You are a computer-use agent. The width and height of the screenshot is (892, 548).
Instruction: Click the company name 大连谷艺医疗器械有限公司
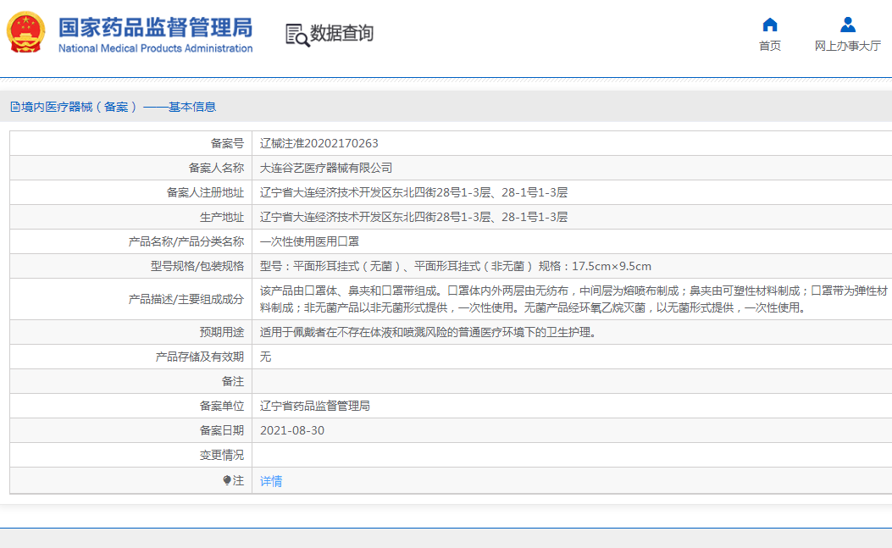click(326, 168)
